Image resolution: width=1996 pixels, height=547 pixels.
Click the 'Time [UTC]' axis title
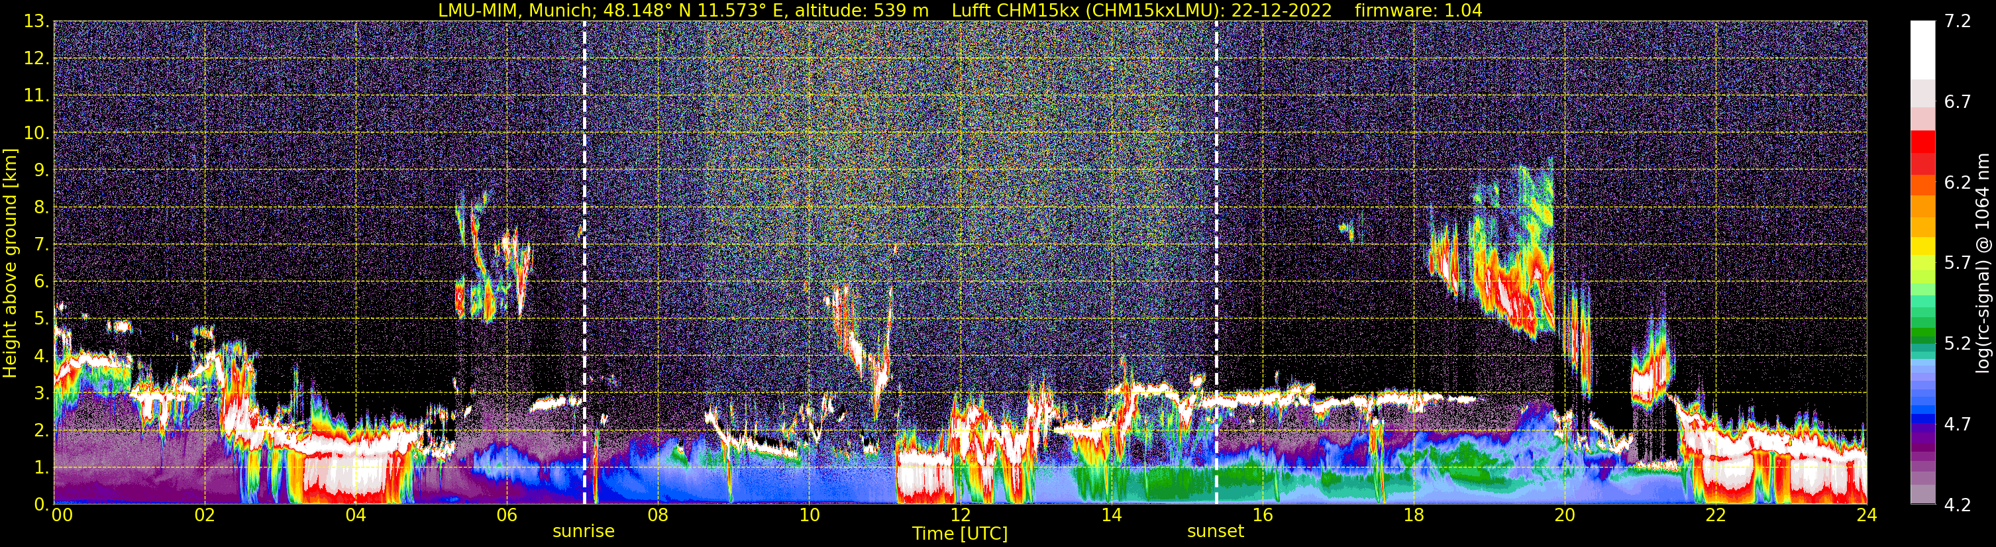[x=960, y=534]
